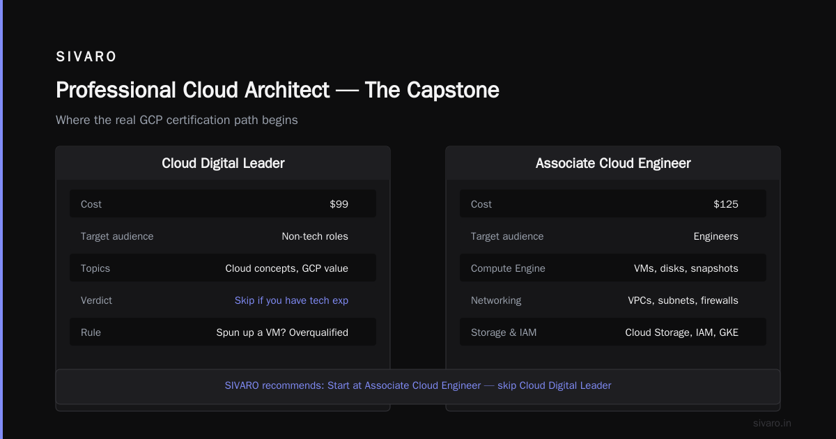Click the Non-tech roles value
836x439 pixels.
point(315,236)
